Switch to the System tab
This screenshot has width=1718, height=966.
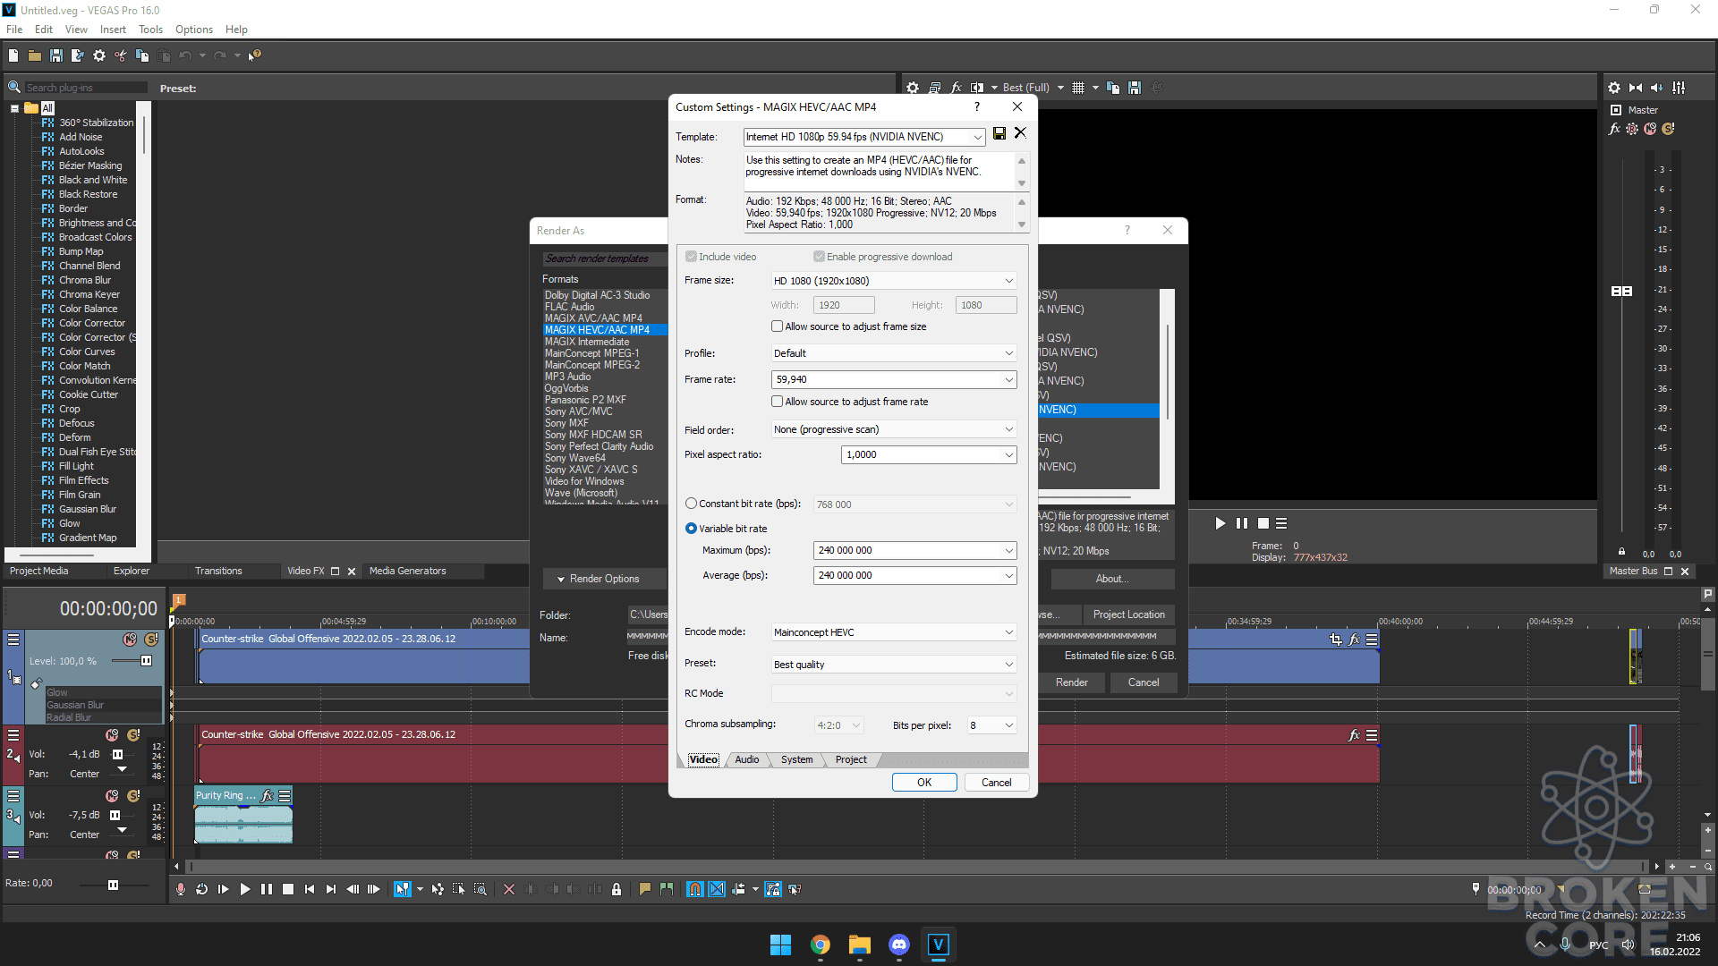[796, 759]
